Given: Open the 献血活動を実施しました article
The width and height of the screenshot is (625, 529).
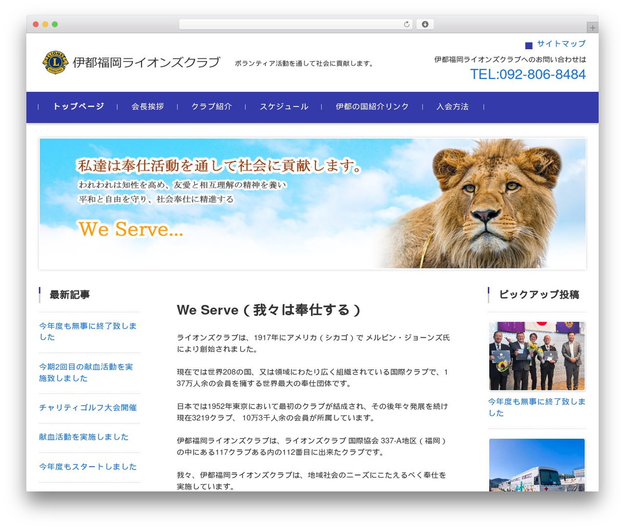Looking at the screenshot, I should click(84, 437).
